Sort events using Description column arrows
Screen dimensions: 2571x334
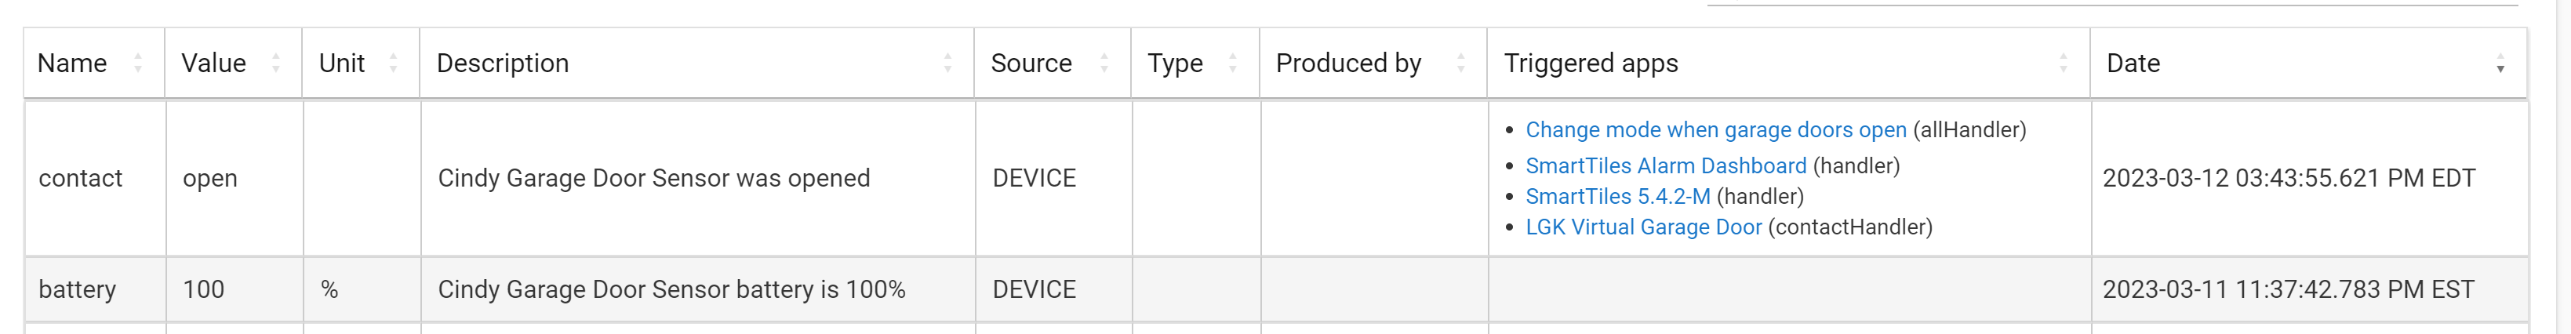point(947,63)
